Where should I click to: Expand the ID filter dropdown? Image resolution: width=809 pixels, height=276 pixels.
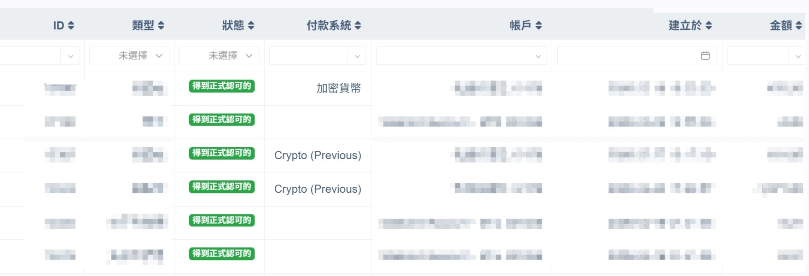click(70, 56)
